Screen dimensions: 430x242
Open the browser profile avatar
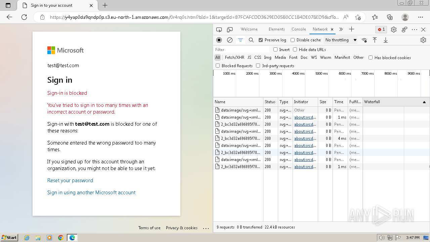(405, 17)
